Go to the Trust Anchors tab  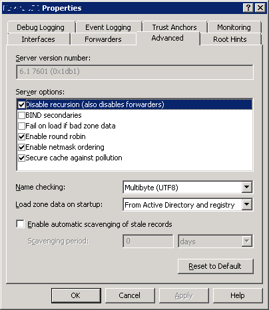coord(174,27)
